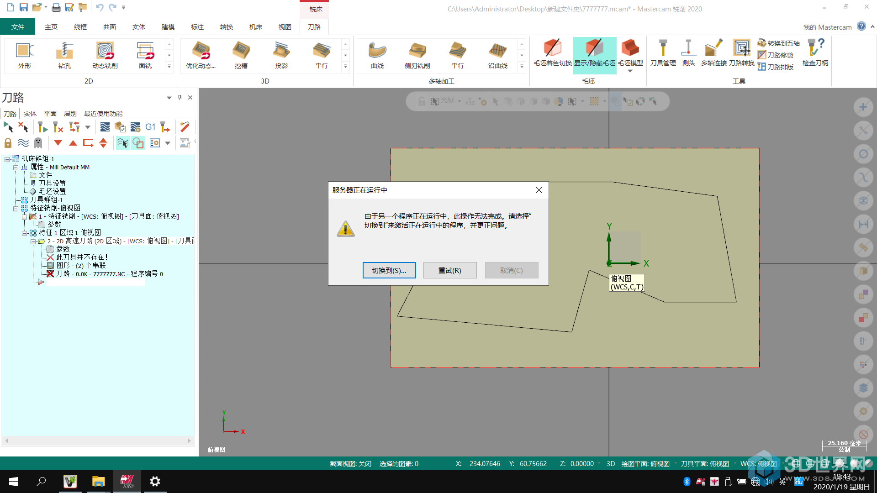Viewport: 877px width, 493px height.
Task: Switch to the 主页 ribbon tab
Action: coord(51,27)
